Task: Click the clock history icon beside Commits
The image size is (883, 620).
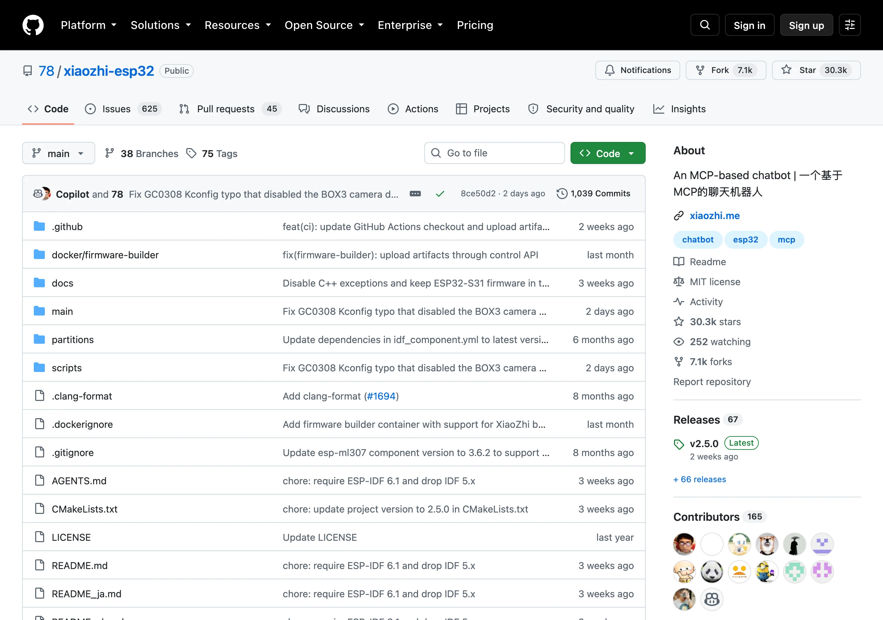Action: point(562,194)
